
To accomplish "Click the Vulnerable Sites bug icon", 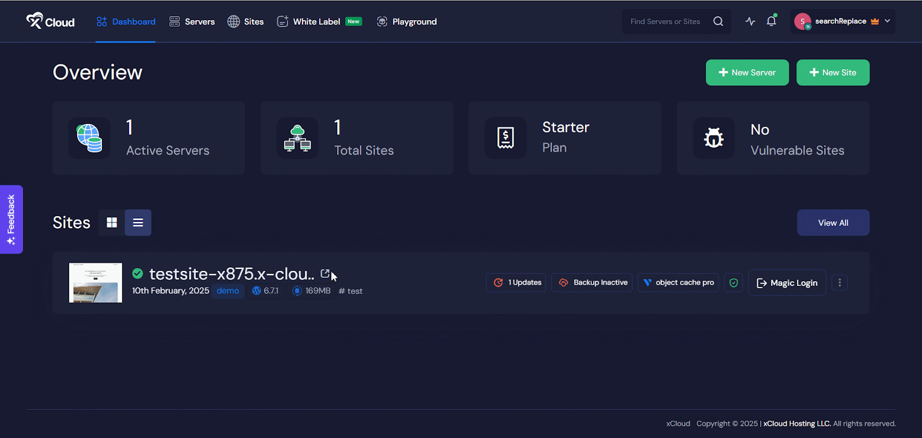I will (x=713, y=138).
